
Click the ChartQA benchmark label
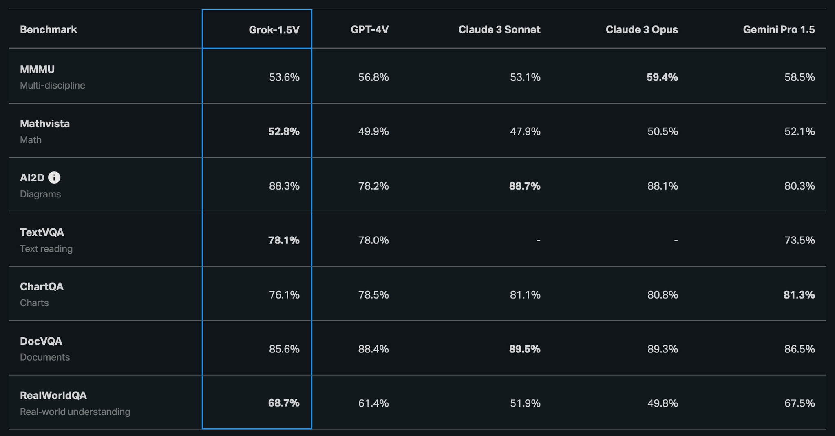[42, 287]
